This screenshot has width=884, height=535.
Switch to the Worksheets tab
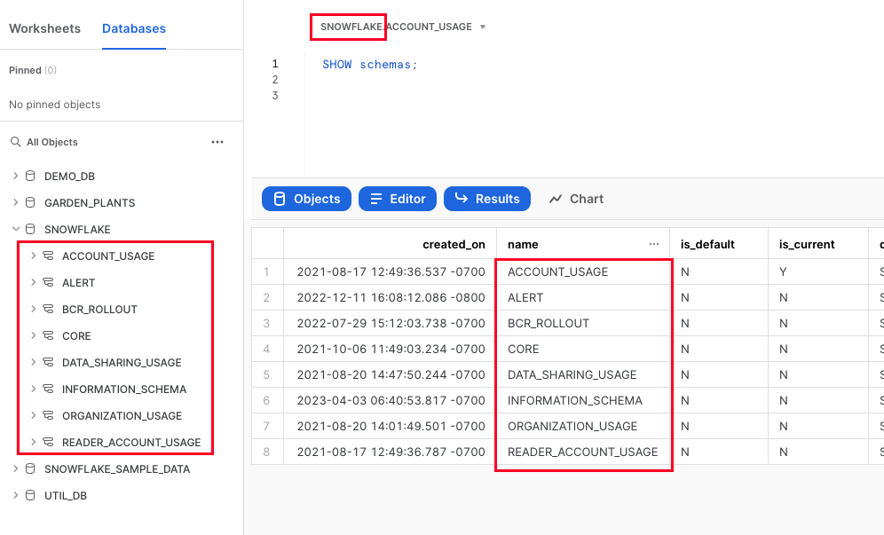(x=44, y=28)
